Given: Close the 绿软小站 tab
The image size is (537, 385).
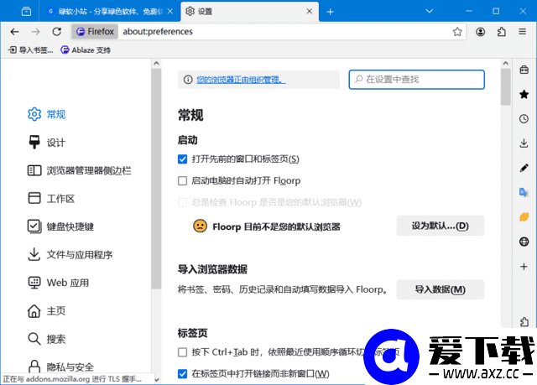Looking at the screenshot, I should point(170,11).
